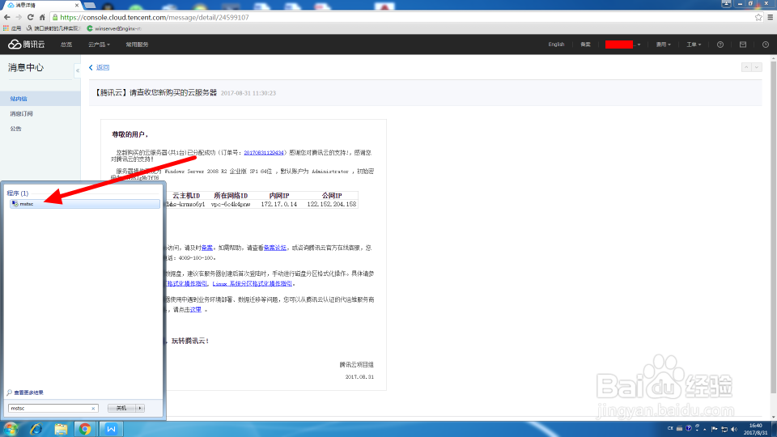The image size is (777, 437).
Task: Open the mail message icon in header
Action: point(743,45)
